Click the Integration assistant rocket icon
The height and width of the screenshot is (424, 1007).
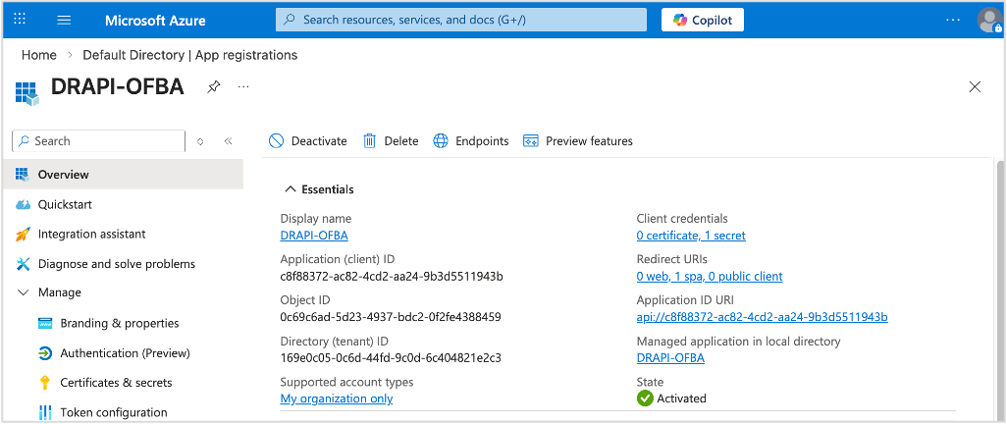point(23,235)
